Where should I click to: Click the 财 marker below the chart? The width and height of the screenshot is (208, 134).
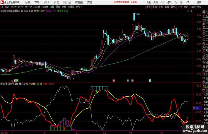click(x=128, y=81)
